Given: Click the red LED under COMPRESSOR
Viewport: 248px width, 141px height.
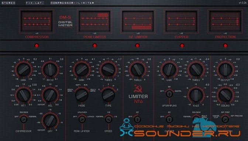Looking at the screenshot, I should [x=37, y=45].
